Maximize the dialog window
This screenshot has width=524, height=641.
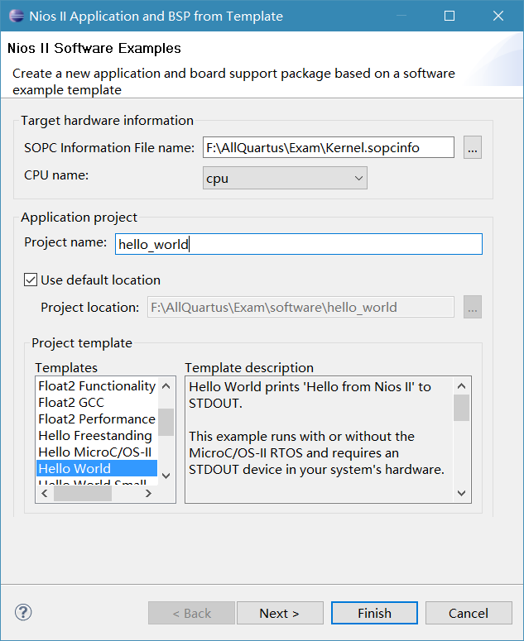(x=449, y=16)
